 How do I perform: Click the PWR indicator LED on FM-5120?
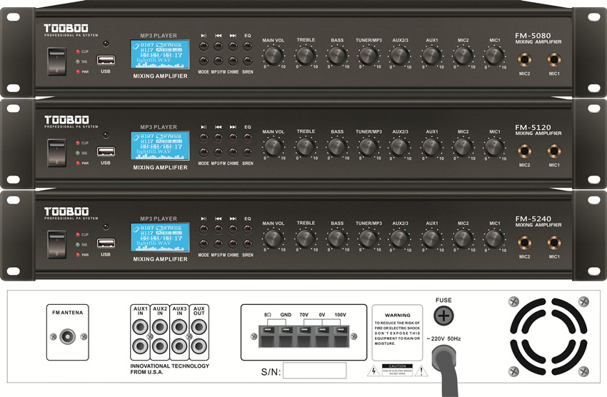[x=78, y=164]
